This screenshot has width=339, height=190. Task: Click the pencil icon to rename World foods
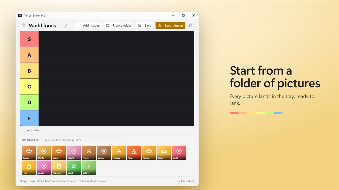tap(66, 25)
